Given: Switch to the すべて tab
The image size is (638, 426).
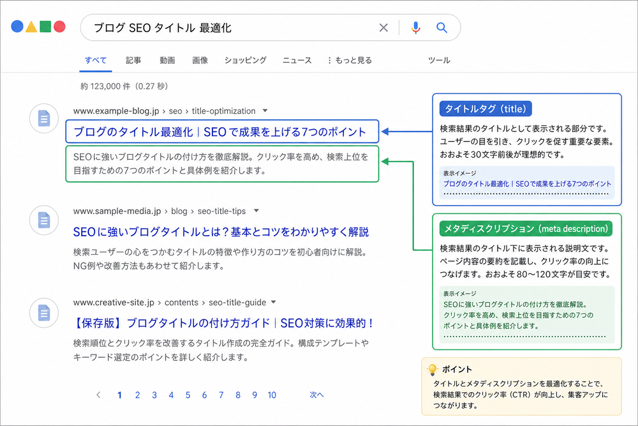Looking at the screenshot, I should coord(96,60).
